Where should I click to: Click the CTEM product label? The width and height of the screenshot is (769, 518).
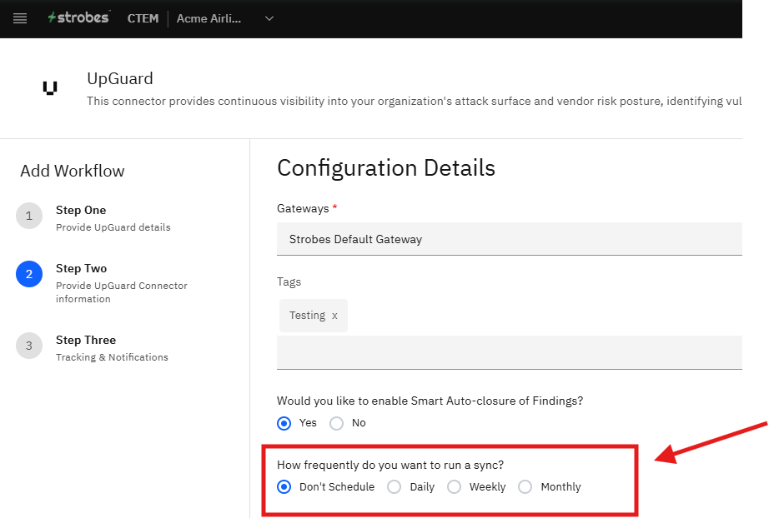click(143, 18)
